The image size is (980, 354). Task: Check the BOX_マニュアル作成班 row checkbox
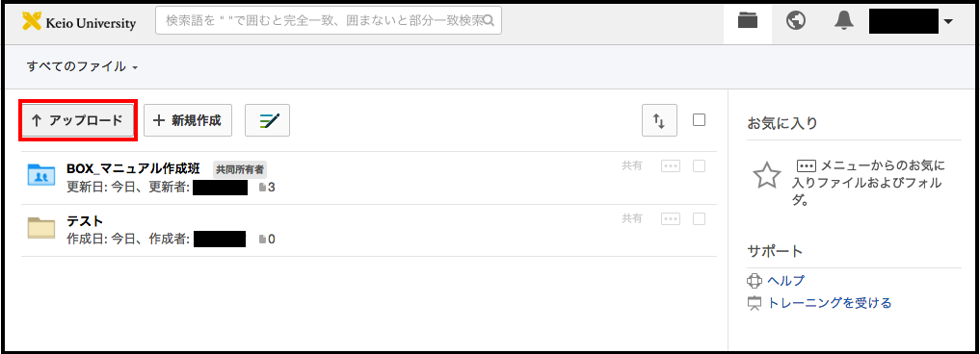(700, 166)
